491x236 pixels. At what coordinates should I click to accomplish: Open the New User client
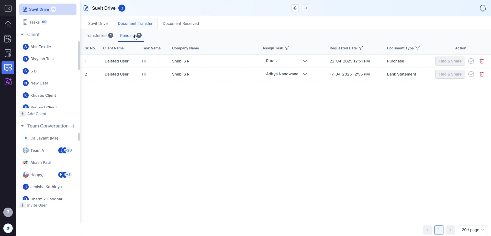click(39, 83)
